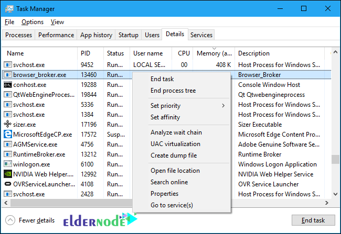
Task: Click the icon of svchost.exe PID 9452
Action: (8, 65)
